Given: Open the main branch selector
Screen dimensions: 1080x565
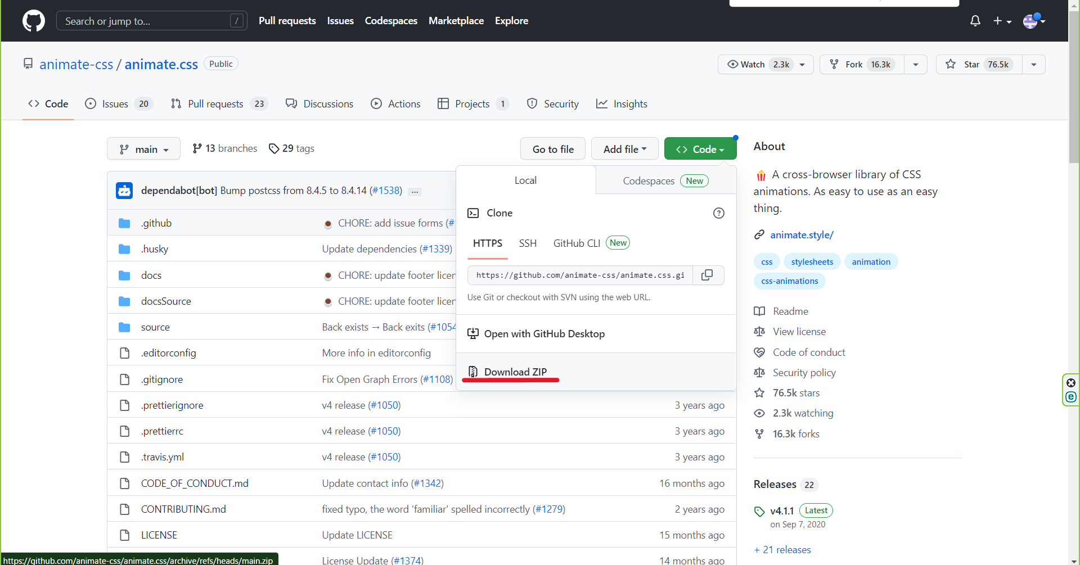Looking at the screenshot, I should pyautogui.click(x=143, y=149).
